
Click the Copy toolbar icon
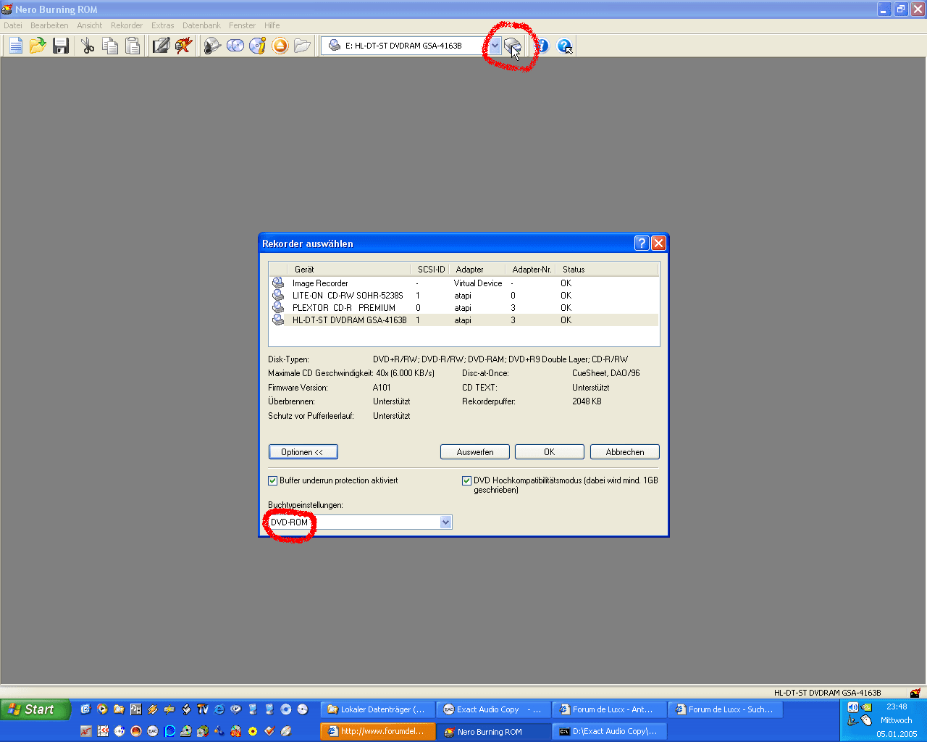pyautogui.click(x=110, y=46)
